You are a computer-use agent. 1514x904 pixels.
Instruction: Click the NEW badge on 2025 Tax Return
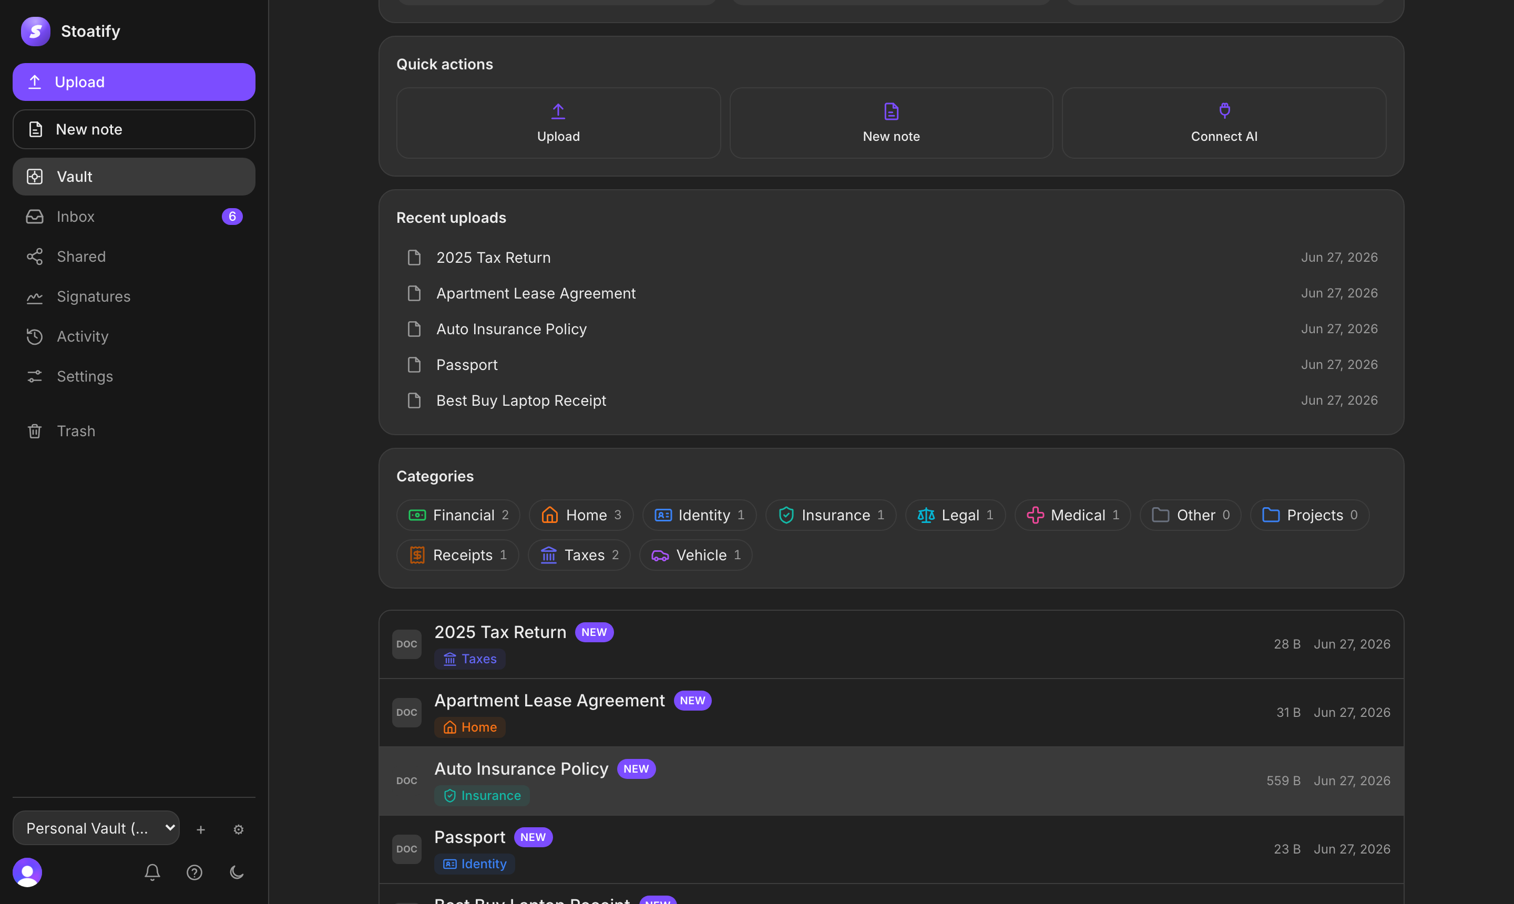[x=594, y=632]
